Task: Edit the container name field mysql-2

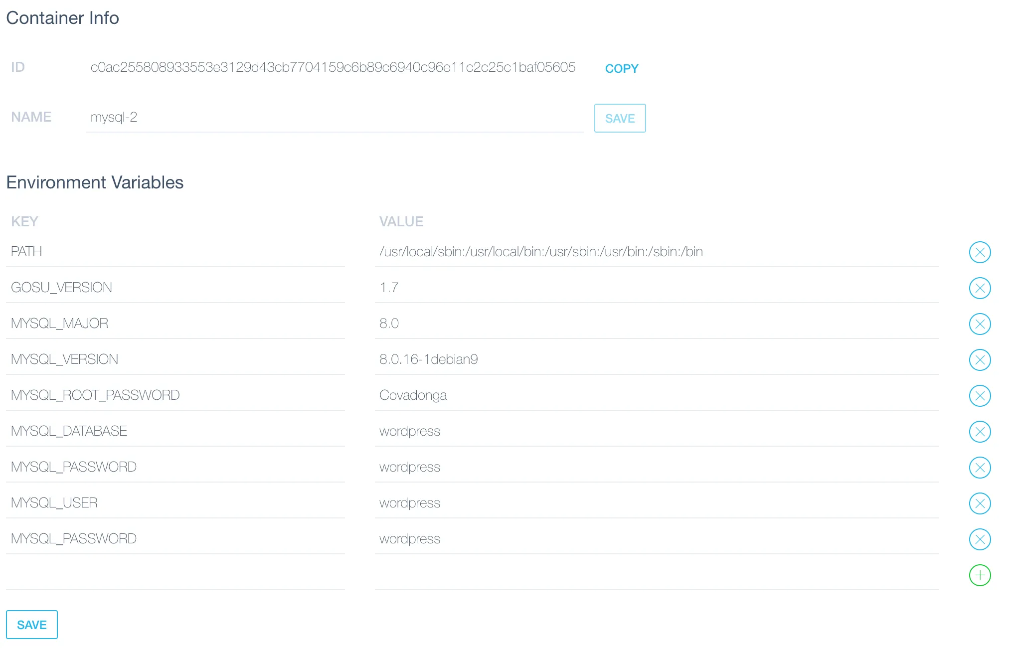Action: (334, 118)
